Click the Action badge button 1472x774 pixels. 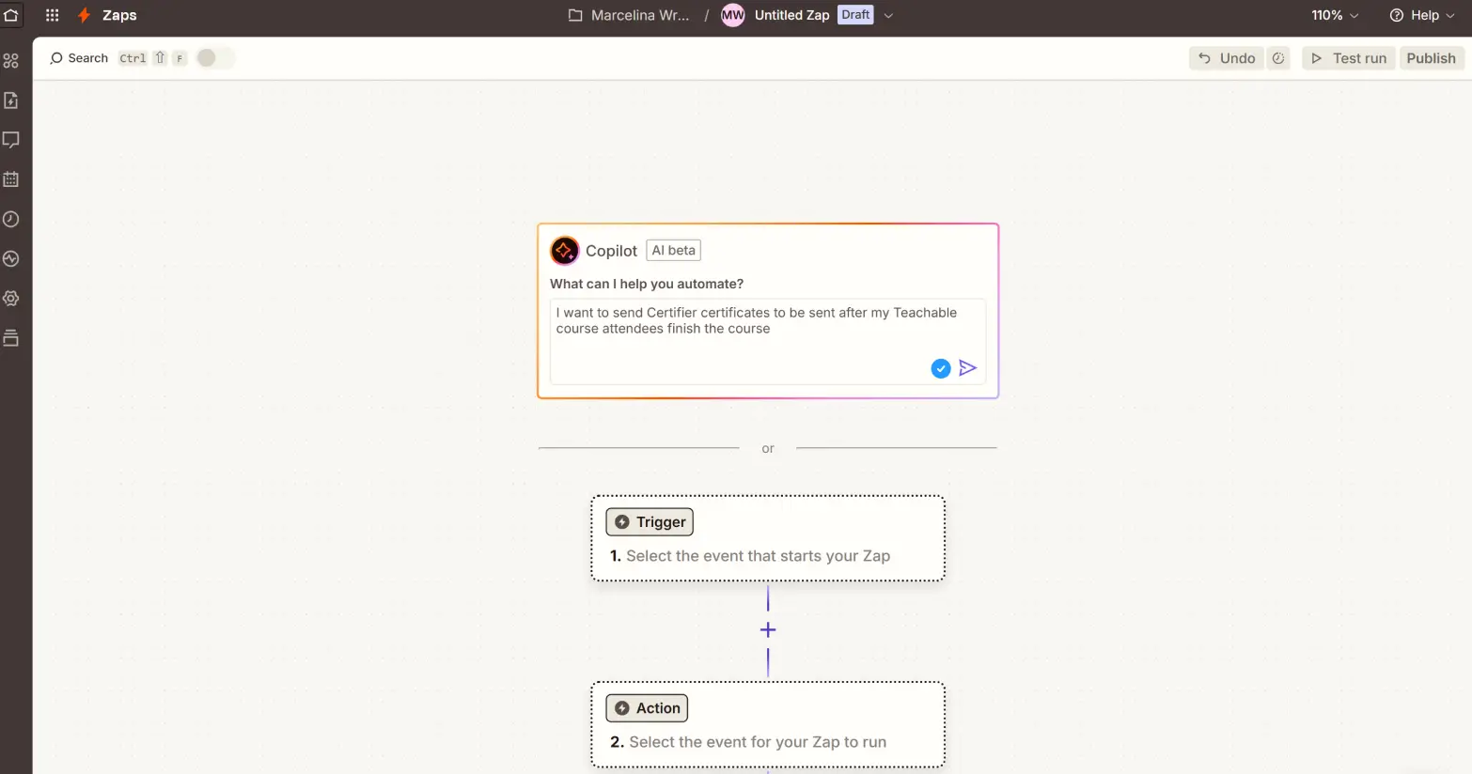click(647, 708)
